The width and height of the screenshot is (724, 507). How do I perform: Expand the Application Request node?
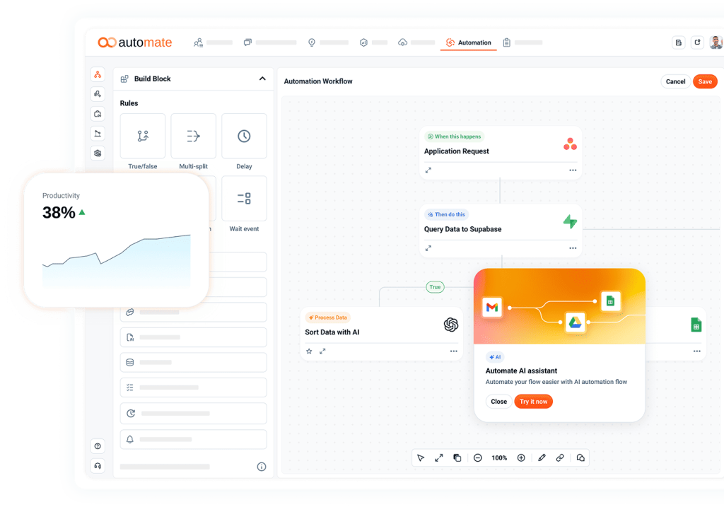coord(428,170)
